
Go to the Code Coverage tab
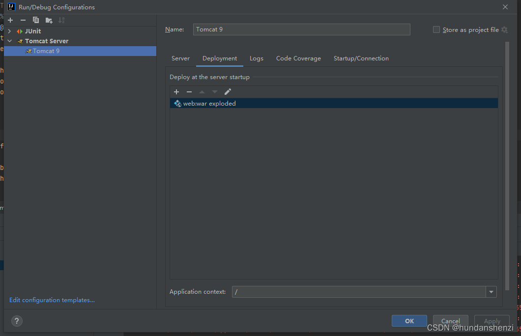pos(298,58)
